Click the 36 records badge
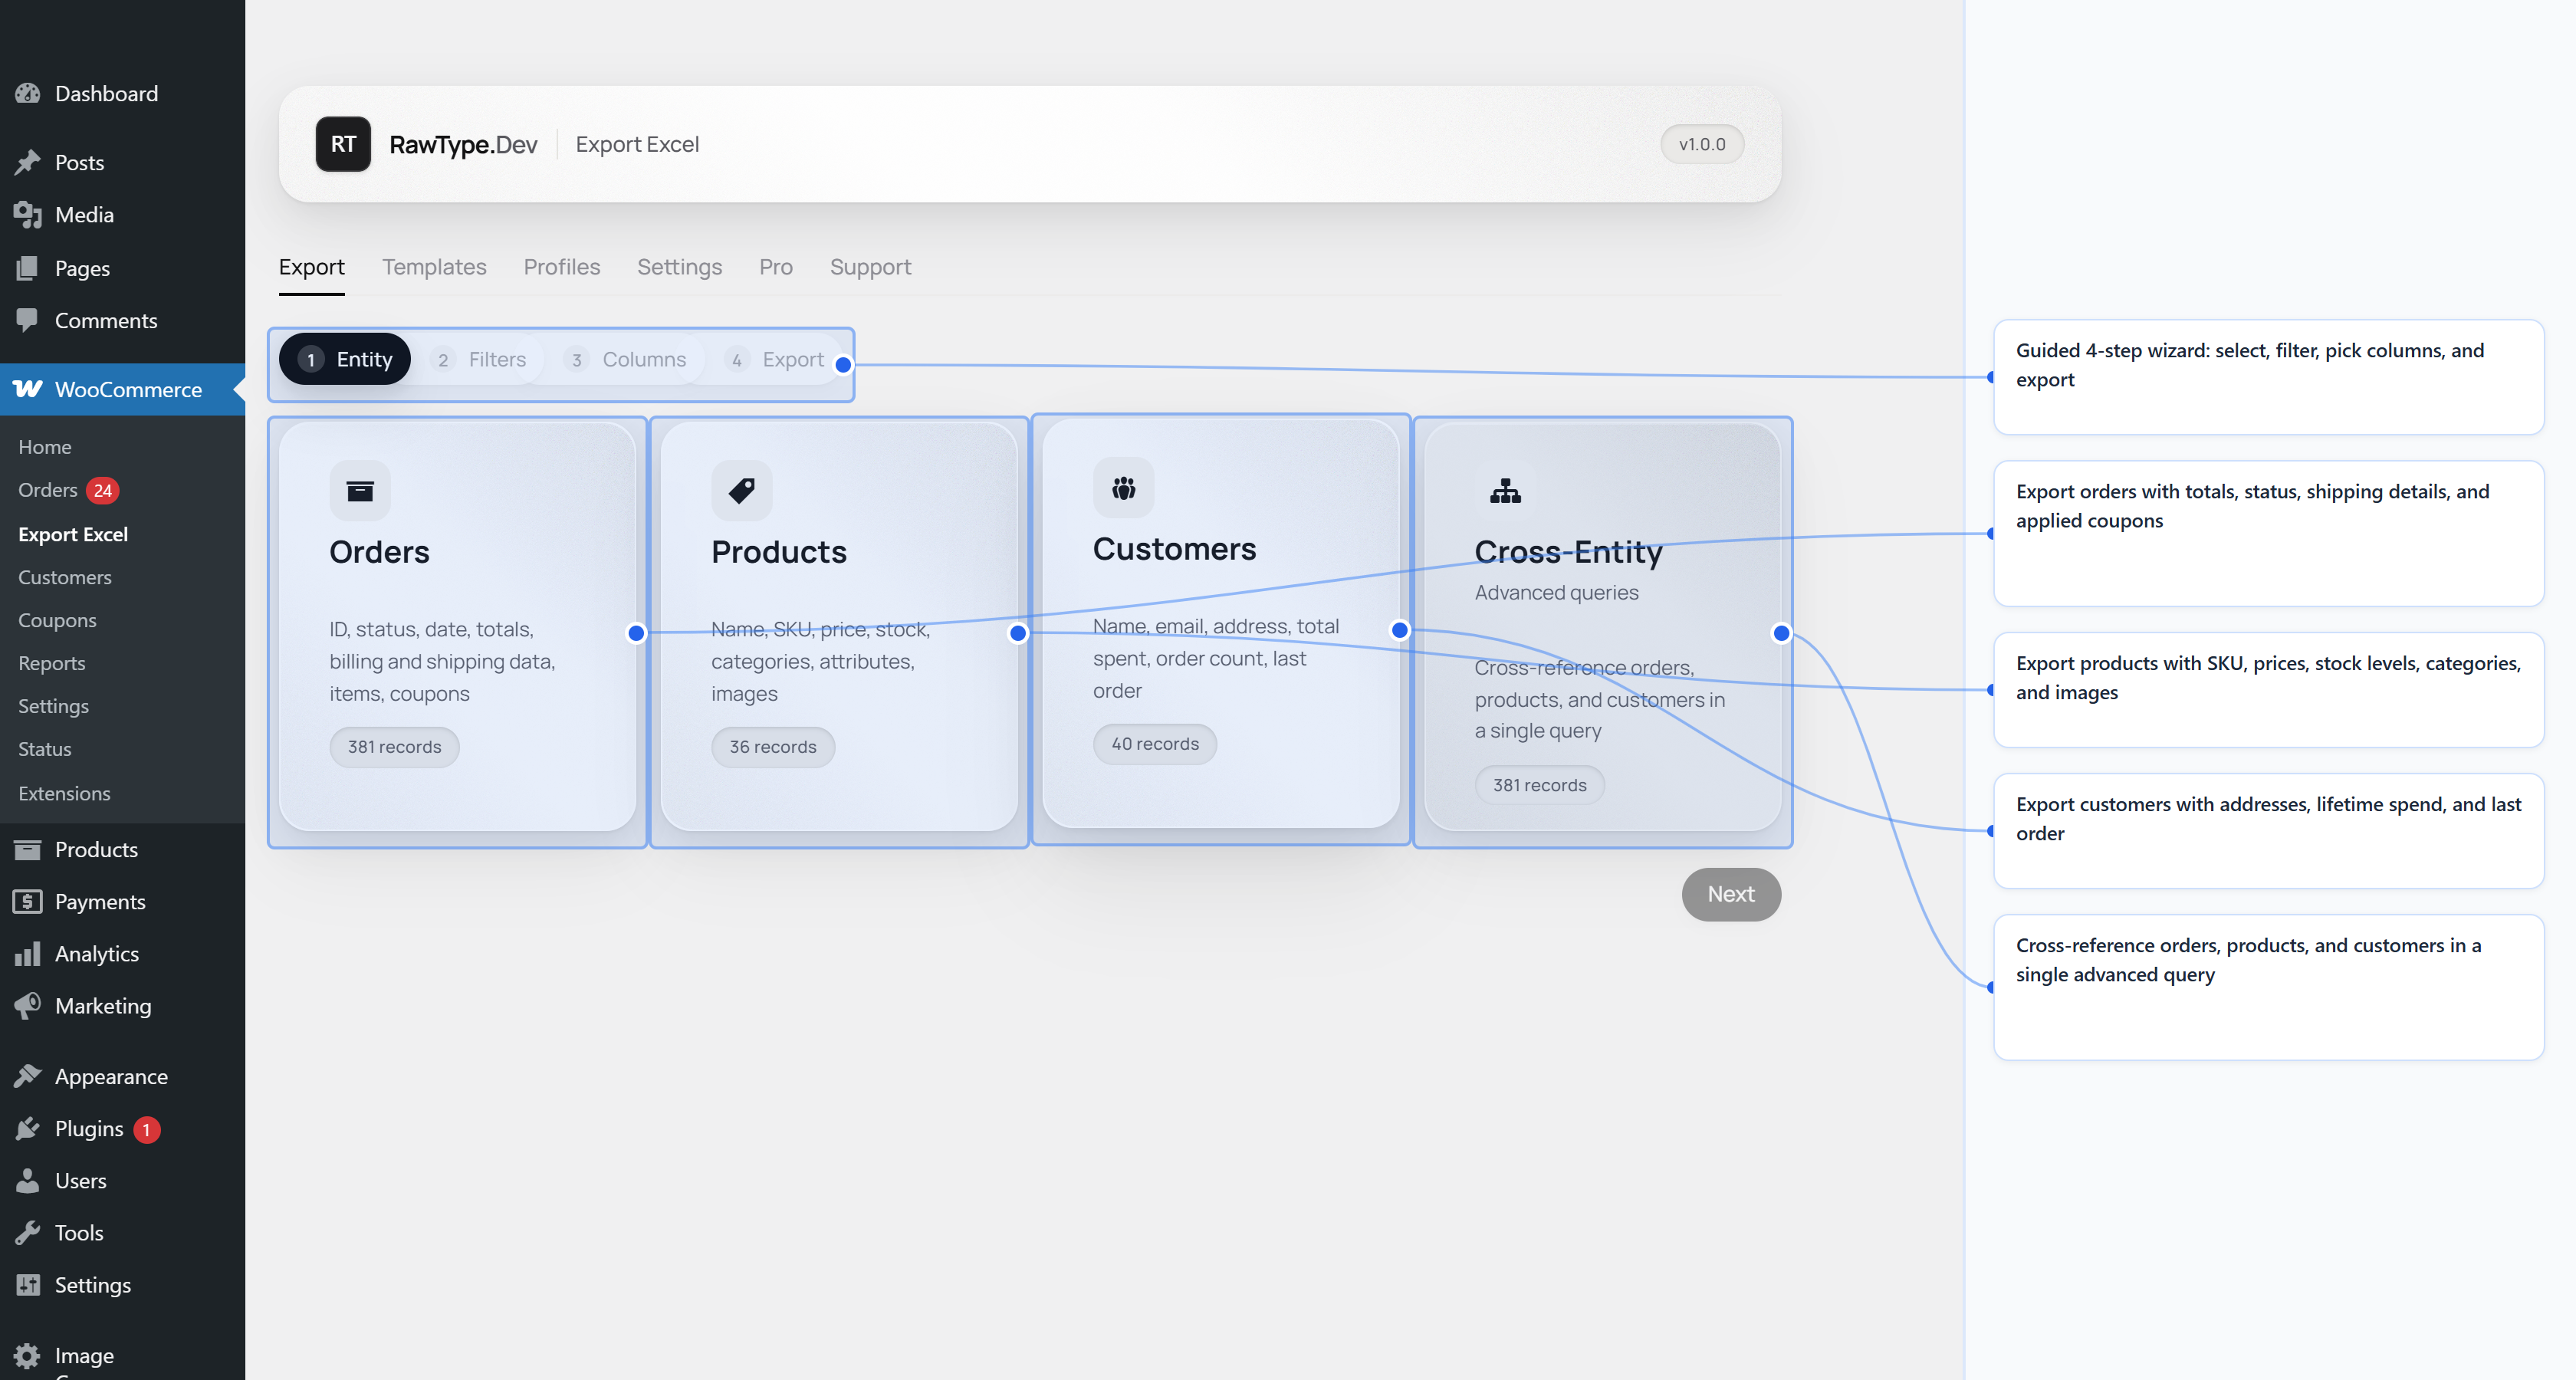2576x1380 pixels. pyautogui.click(x=773, y=747)
